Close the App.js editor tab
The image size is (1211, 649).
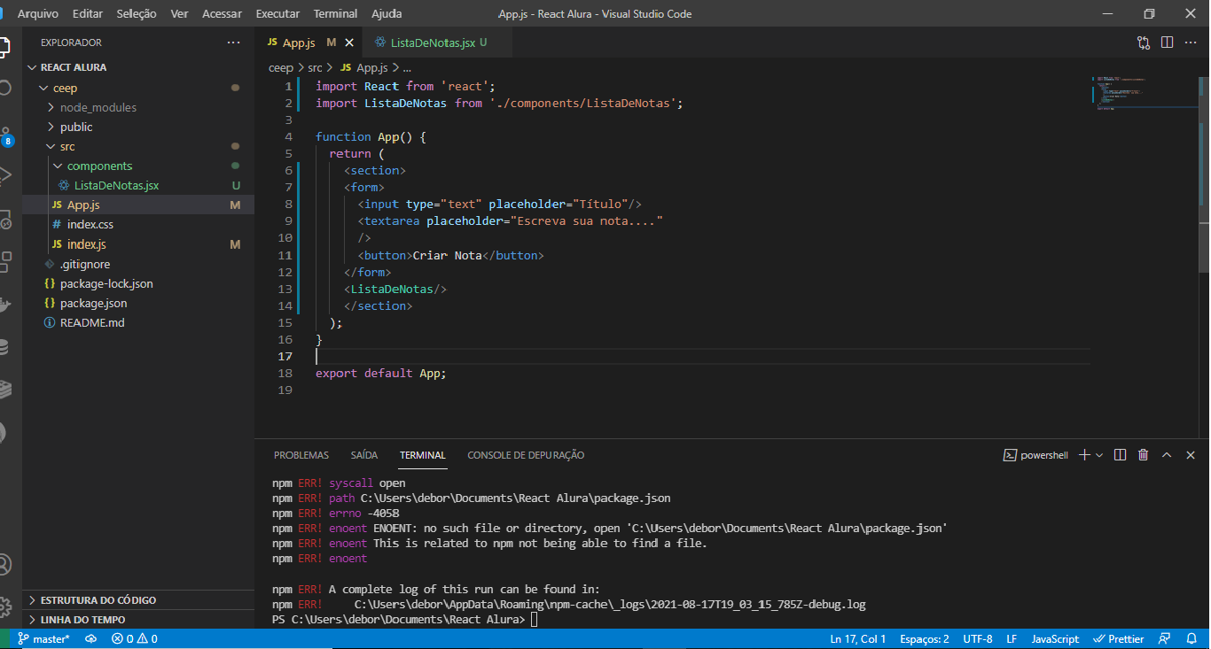point(349,42)
